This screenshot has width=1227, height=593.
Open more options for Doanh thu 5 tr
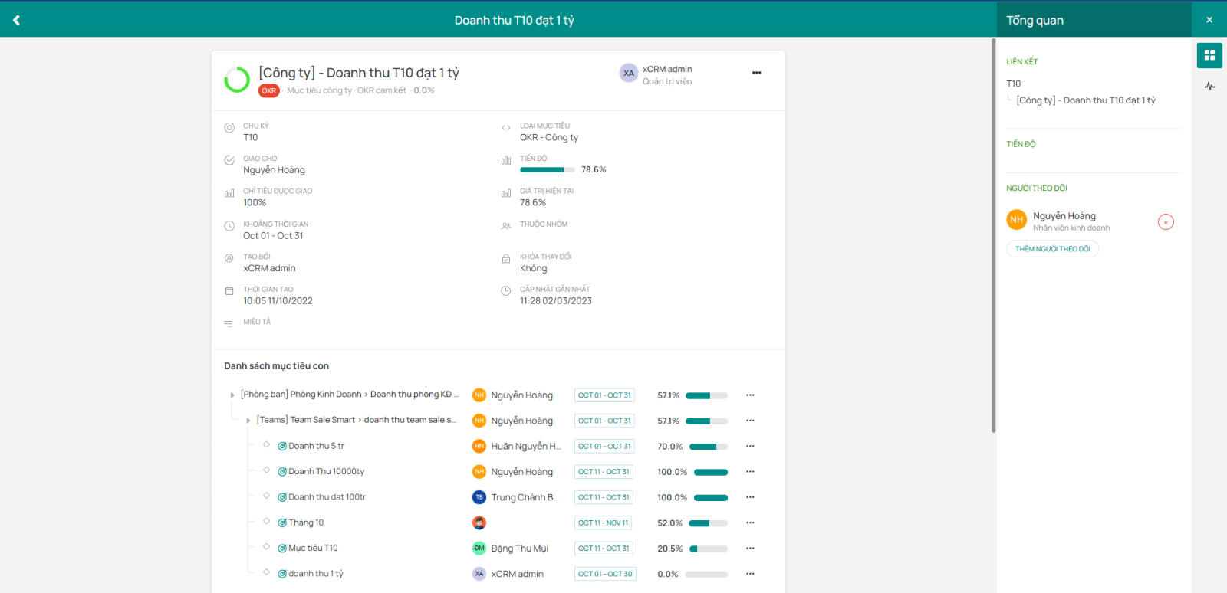click(x=750, y=446)
